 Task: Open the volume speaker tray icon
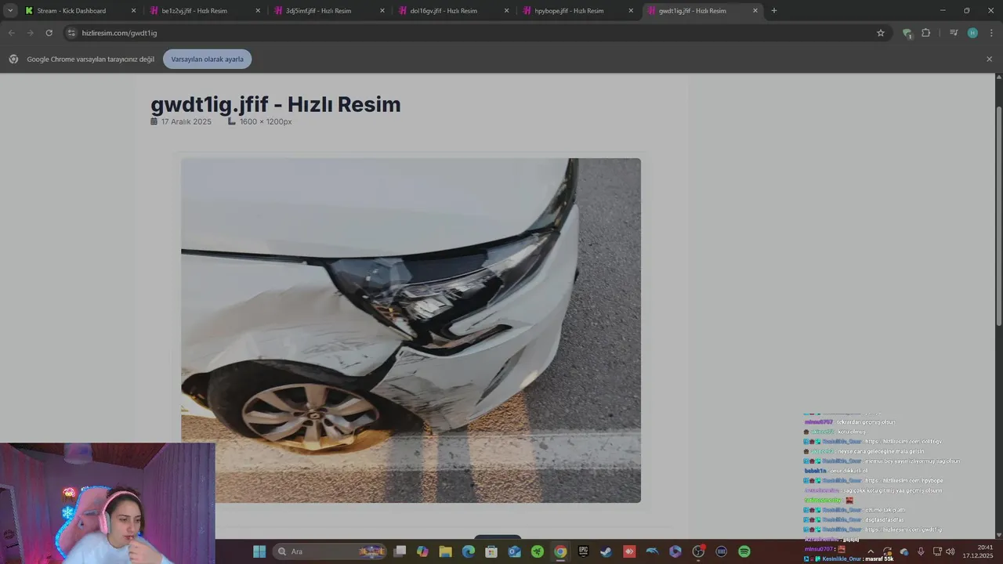click(x=950, y=551)
